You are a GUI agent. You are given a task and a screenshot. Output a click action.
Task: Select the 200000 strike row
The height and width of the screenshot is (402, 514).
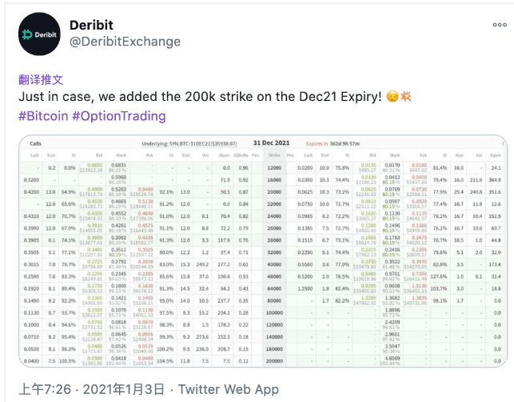pos(274,362)
